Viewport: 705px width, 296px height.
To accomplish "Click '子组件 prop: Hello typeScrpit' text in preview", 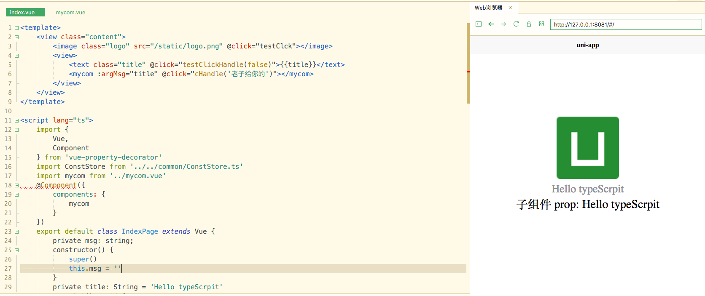I will click(x=588, y=205).
